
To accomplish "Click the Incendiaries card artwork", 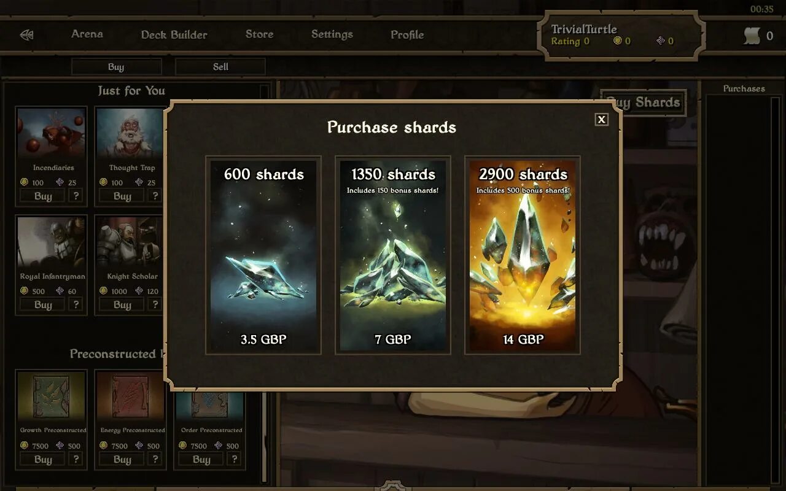I will 51,134.
